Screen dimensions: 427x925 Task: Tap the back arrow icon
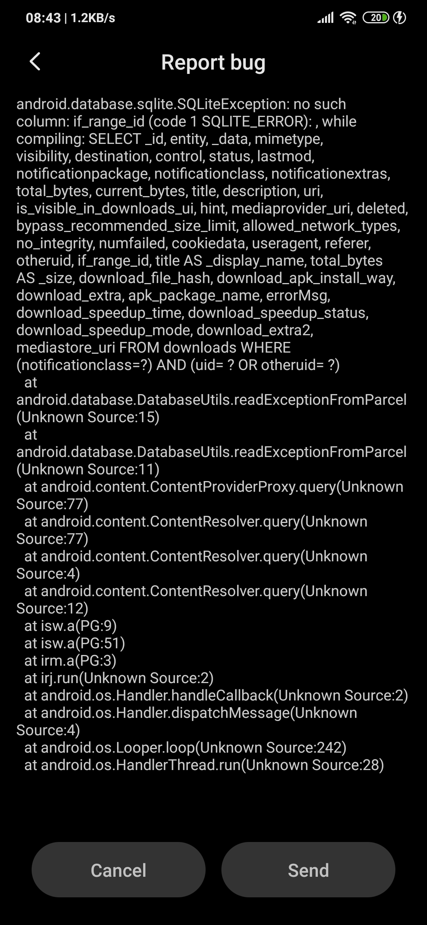pos(35,62)
